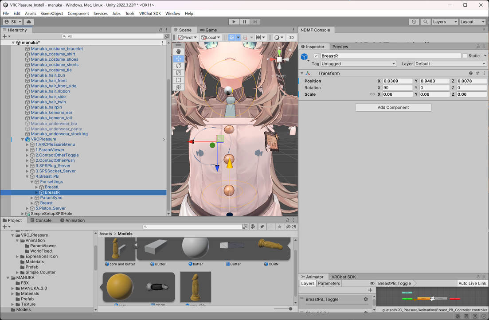The width and height of the screenshot is (489, 320).
Task: Open the BreastPB_Toggle layer gear settings
Action: point(365,299)
